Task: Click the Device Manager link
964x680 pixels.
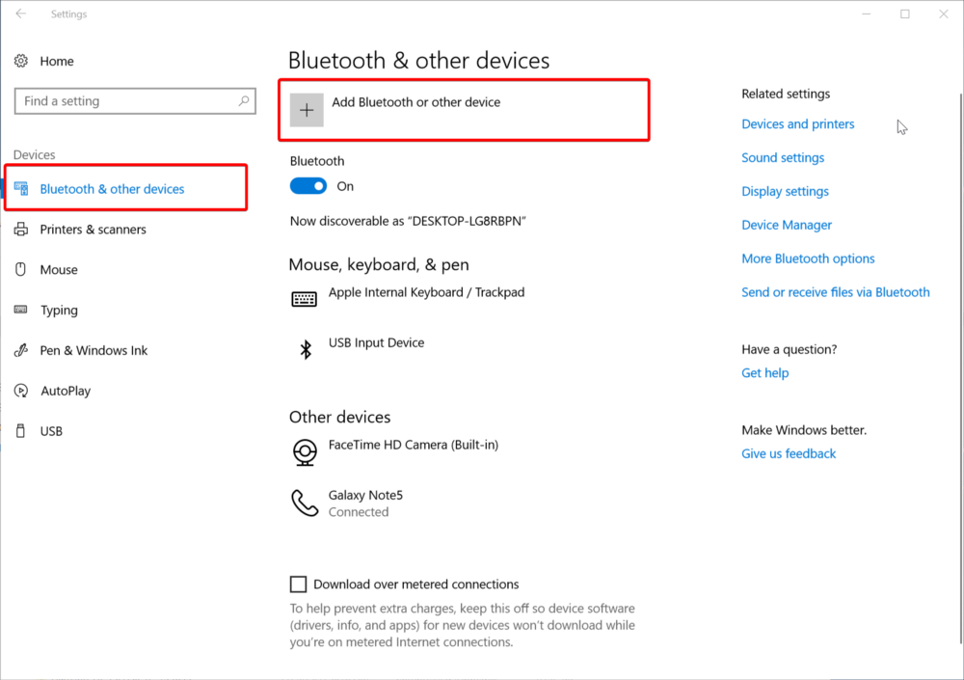Action: [787, 225]
